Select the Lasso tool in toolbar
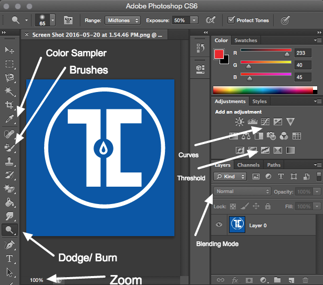The image size is (323, 285). pyautogui.click(x=9, y=78)
